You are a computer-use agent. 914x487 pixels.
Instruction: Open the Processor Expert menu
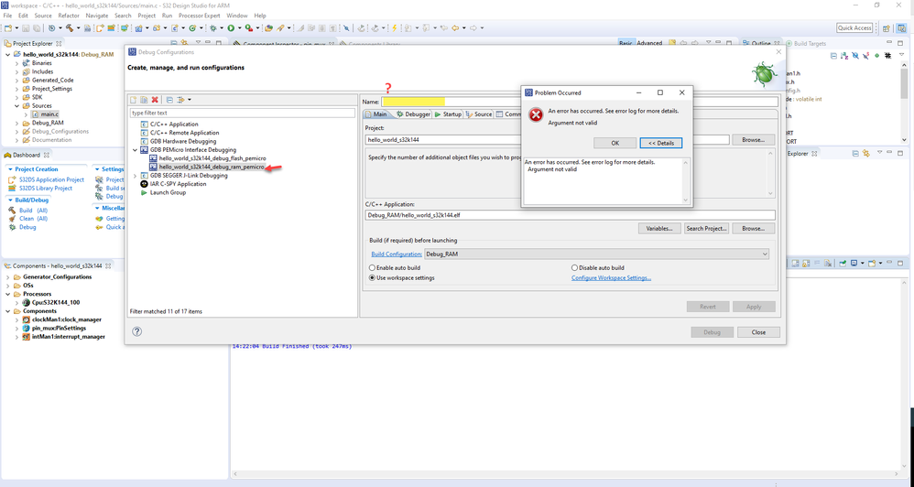coord(200,16)
